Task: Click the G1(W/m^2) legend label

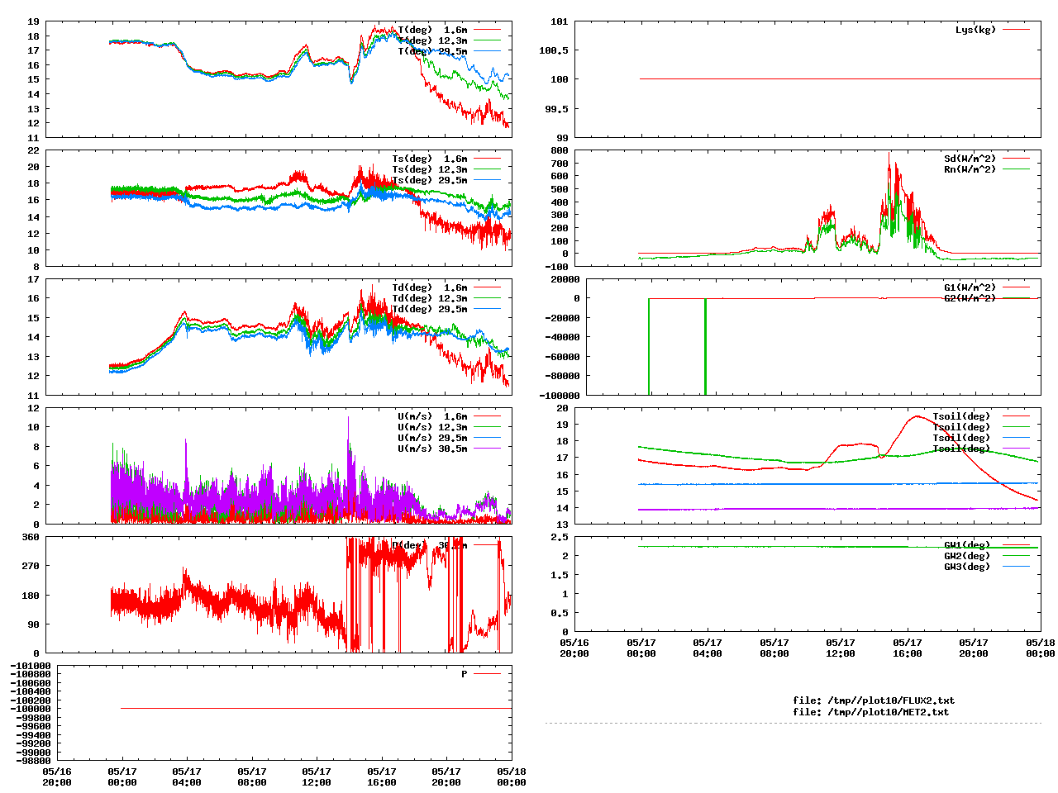Action: (970, 287)
